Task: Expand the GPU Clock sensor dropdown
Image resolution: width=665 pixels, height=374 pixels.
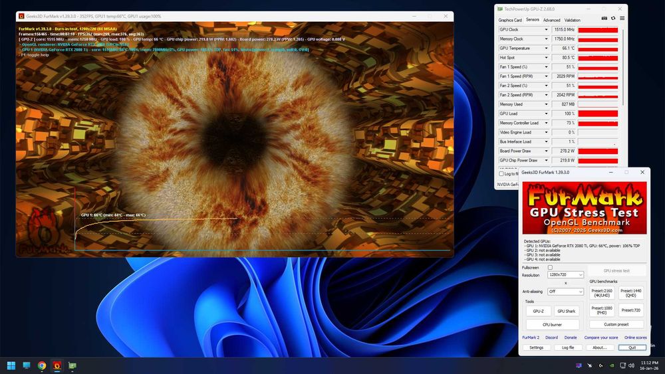Action: pos(546,30)
